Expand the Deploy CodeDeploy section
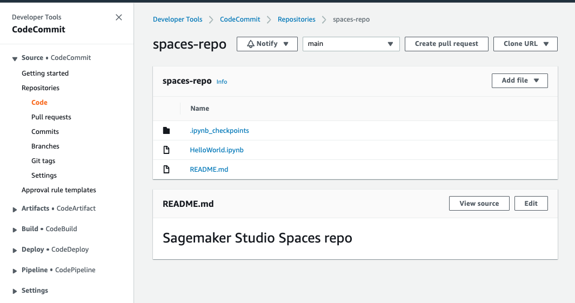This screenshot has height=303, width=575. point(15,251)
